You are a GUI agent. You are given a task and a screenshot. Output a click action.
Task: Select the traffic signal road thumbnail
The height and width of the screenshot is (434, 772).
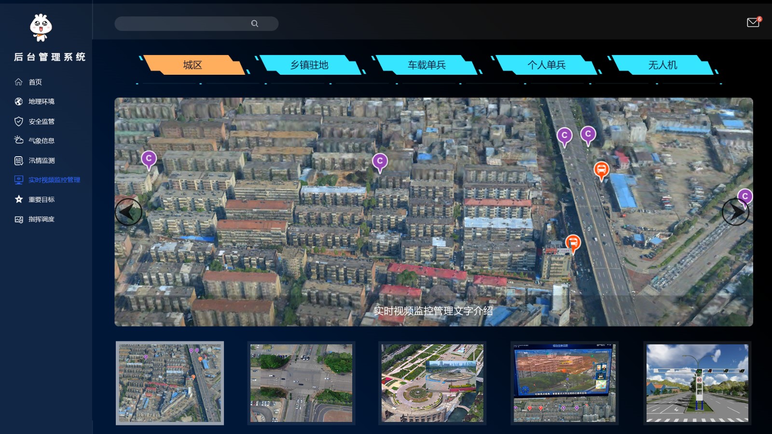coord(697,383)
